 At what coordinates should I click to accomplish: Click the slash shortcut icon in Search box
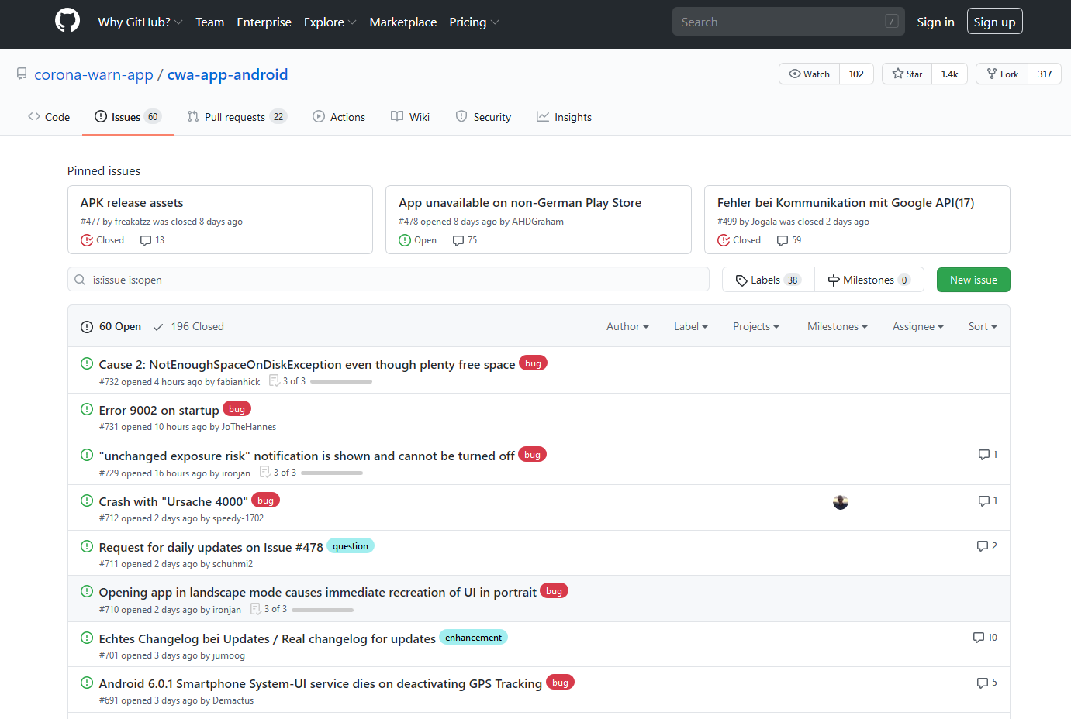click(x=892, y=22)
